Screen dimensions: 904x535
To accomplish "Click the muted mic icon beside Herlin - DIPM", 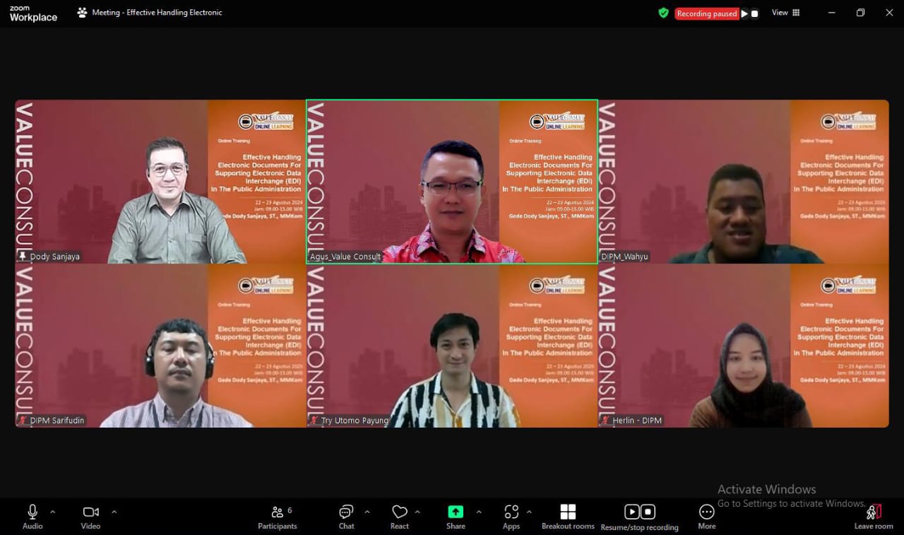I will click(606, 421).
